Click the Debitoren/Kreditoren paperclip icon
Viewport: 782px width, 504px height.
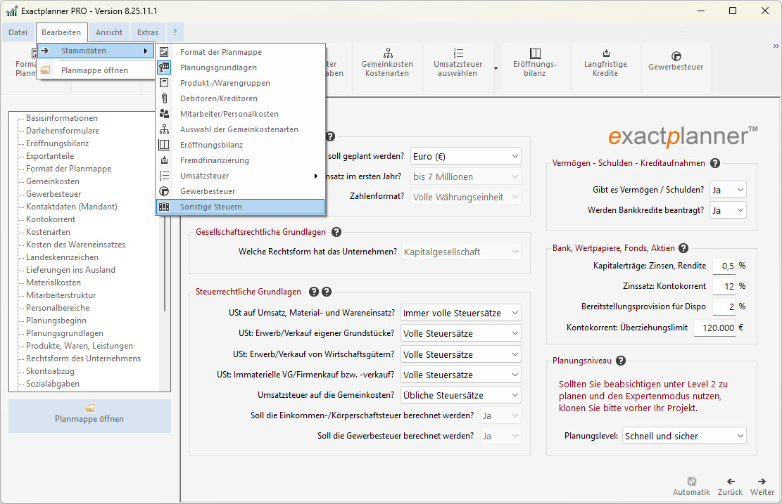click(x=164, y=99)
